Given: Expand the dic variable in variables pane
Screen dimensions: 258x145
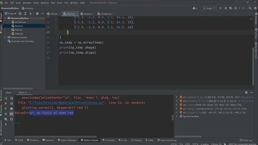Looking at the screenshot, I should click(x=177, y=105).
